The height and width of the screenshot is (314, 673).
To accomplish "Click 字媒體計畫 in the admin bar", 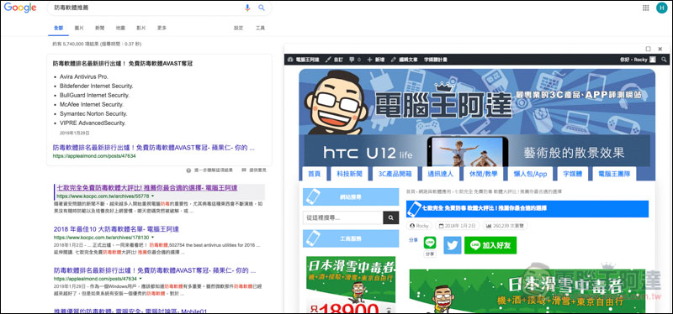I will coord(436,60).
